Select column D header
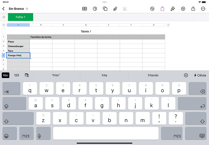The height and width of the screenshot is (145, 209). [x=86, y=25]
